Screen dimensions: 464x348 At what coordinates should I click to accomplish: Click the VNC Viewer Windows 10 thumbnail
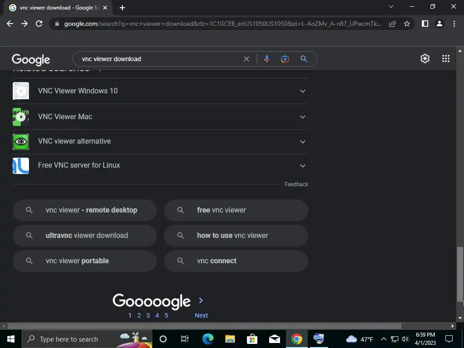click(x=21, y=91)
